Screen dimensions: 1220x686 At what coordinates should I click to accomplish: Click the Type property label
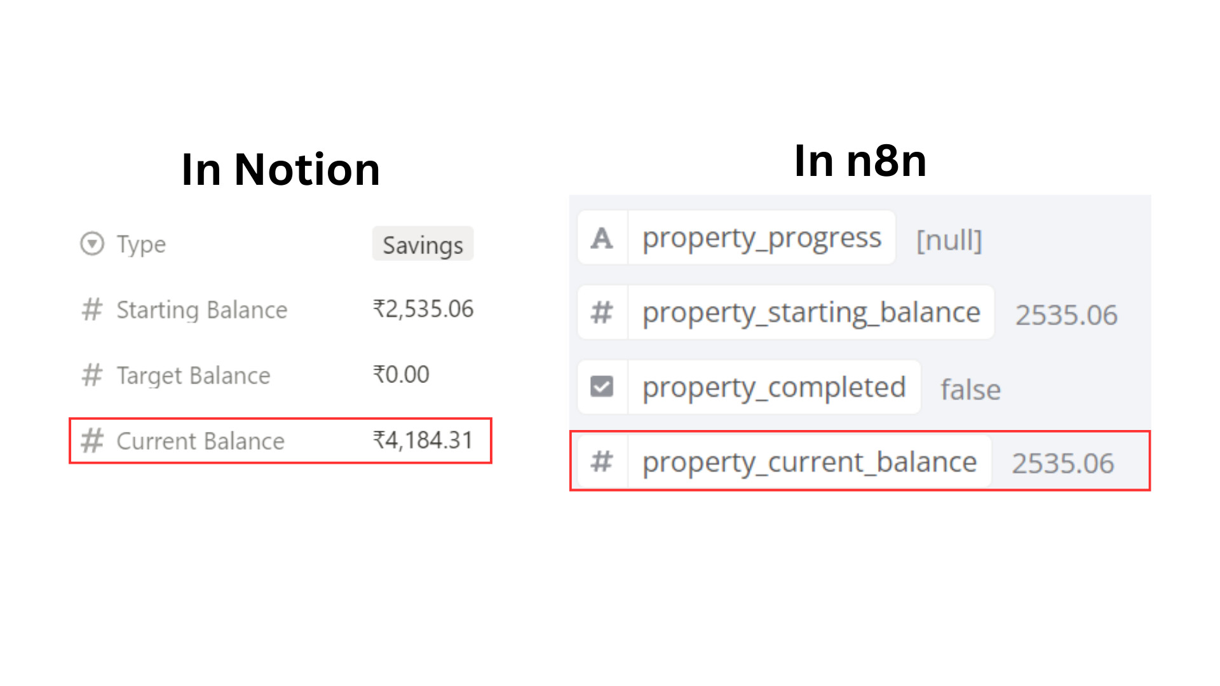click(141, 245)
